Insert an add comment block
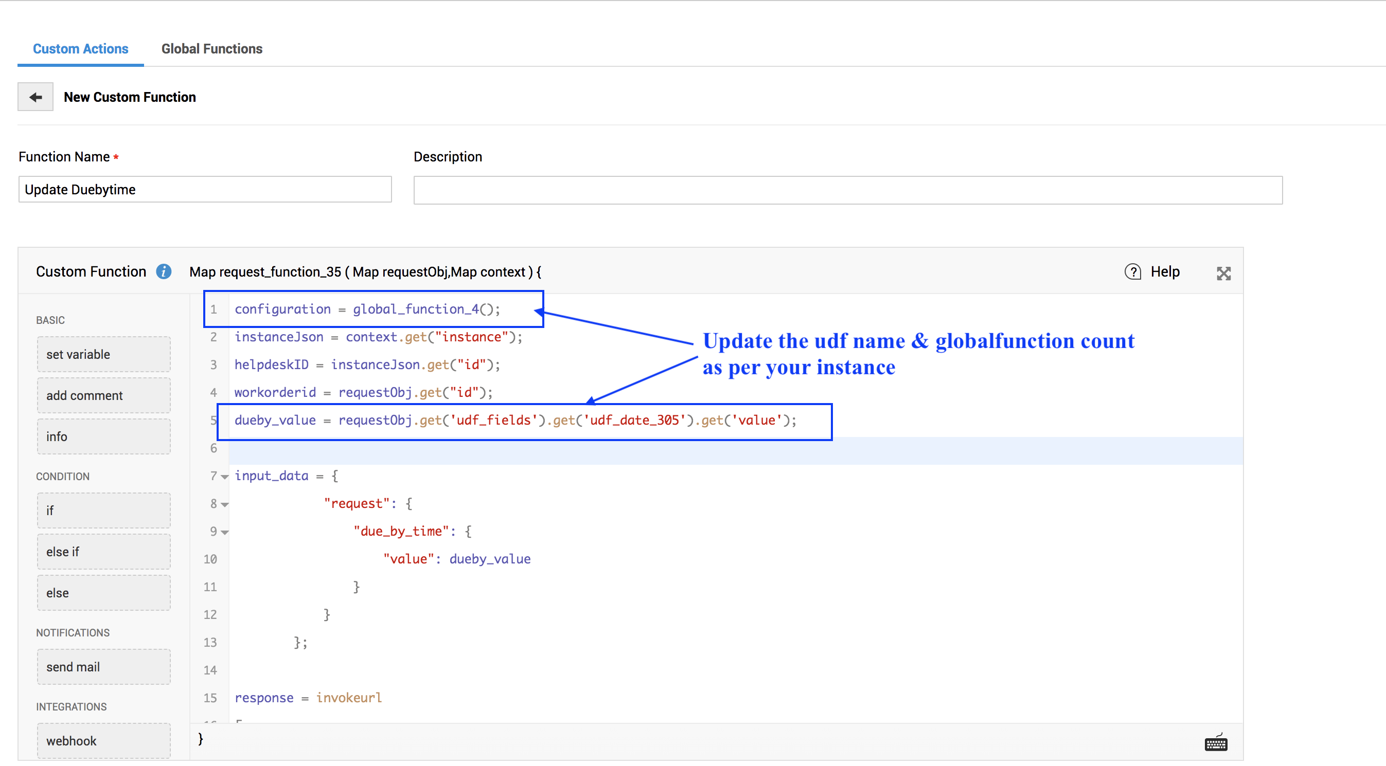The height and width of the screenshot is (766, 1386). click(104, 396)
